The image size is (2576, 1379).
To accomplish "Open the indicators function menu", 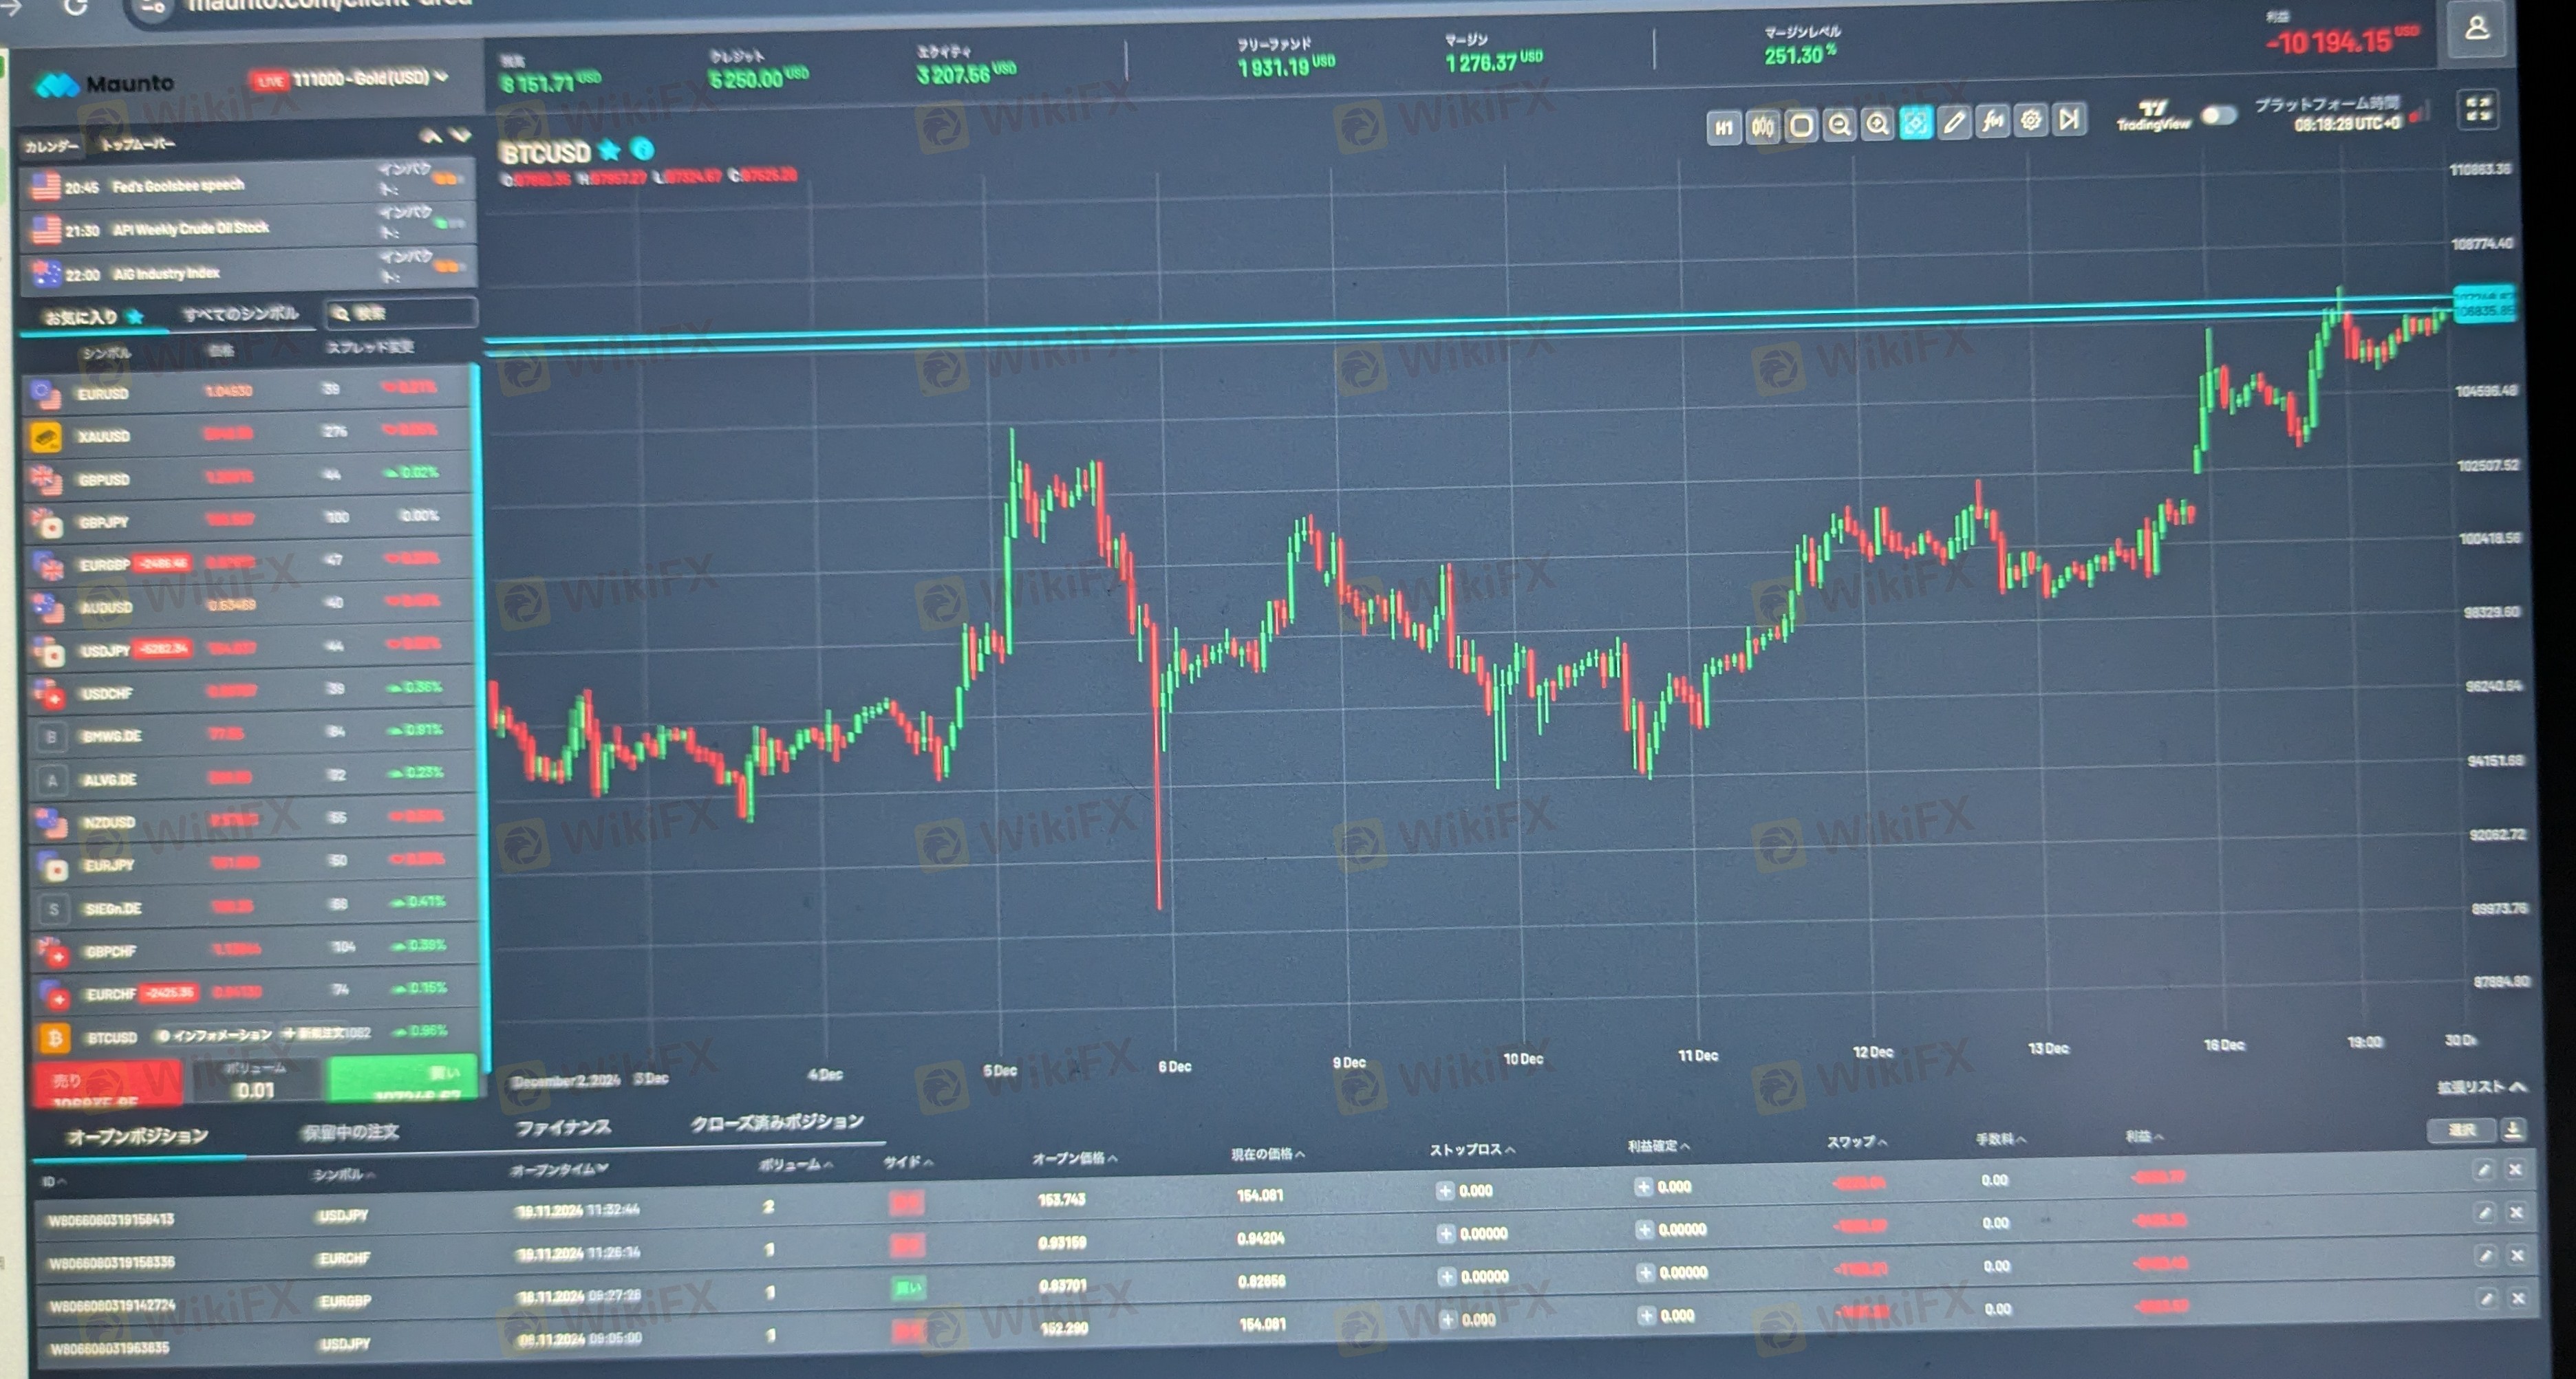I will coord(1993,122).
